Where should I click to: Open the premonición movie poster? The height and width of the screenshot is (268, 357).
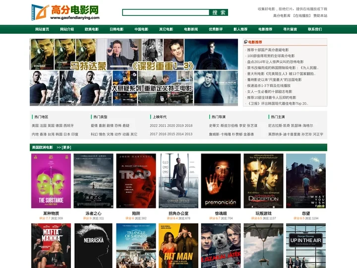tap(221, 181)
